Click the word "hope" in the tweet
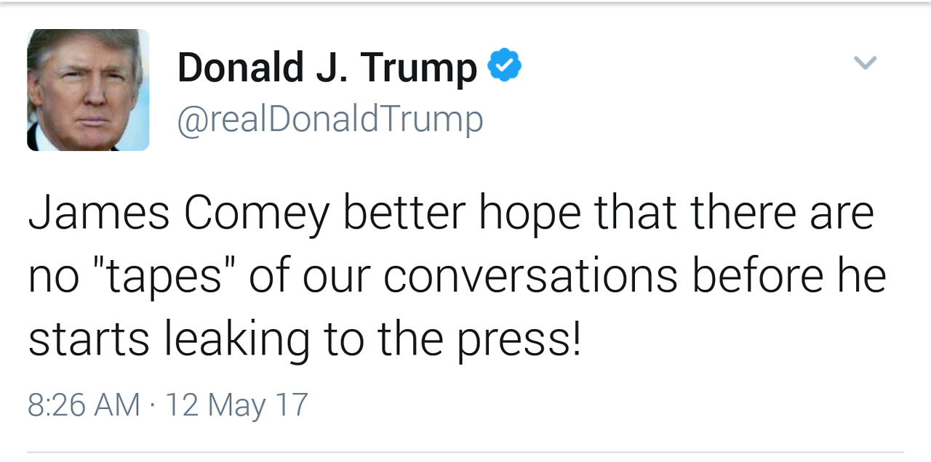Viewport: 931px width, 462px height. (530, 215)
